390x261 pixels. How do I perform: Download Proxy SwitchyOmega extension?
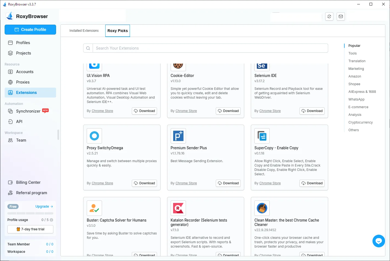point(144,183)
